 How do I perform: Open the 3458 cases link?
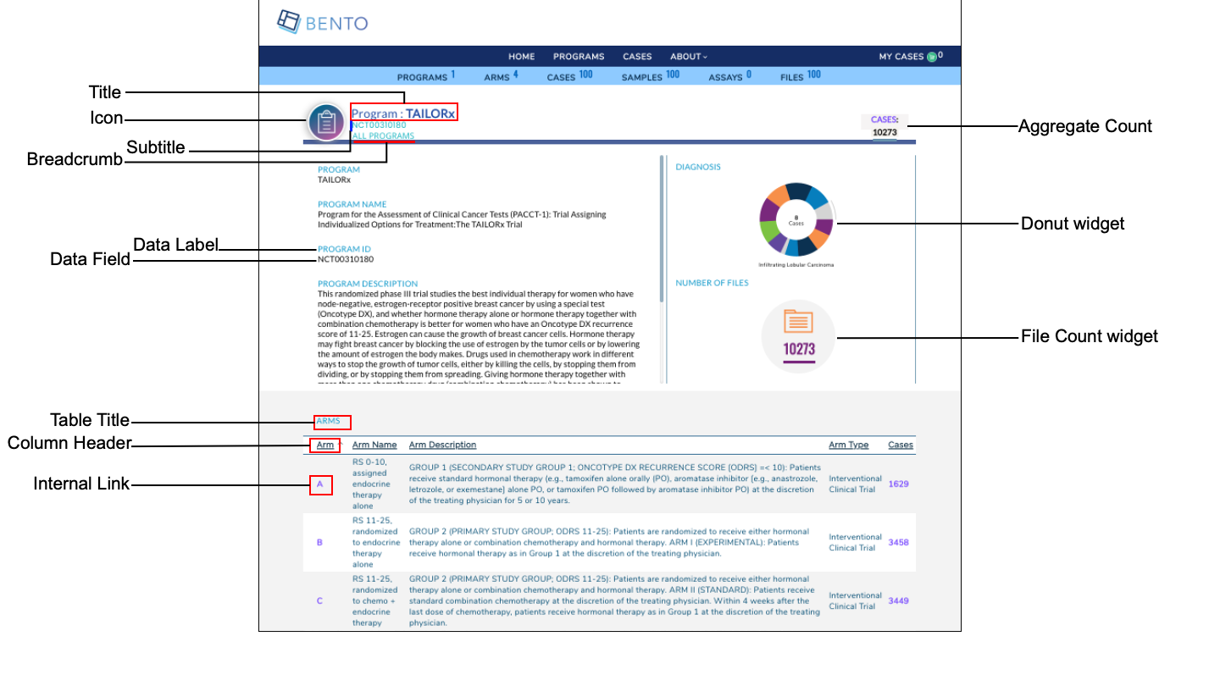(x=898, y=542)
